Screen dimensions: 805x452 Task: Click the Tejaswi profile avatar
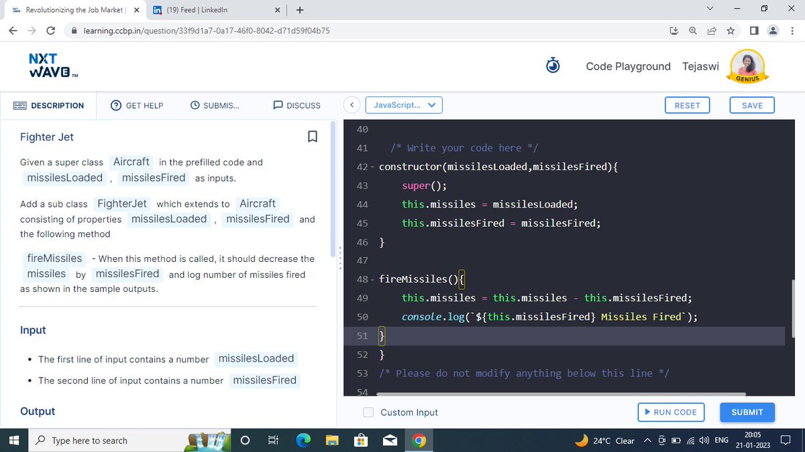coord(746,66)
